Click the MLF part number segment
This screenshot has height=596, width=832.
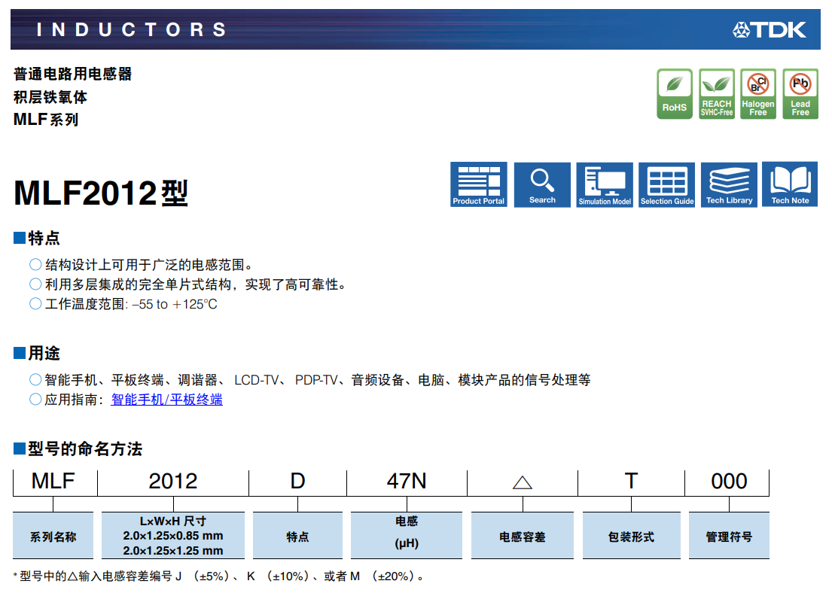53,482
